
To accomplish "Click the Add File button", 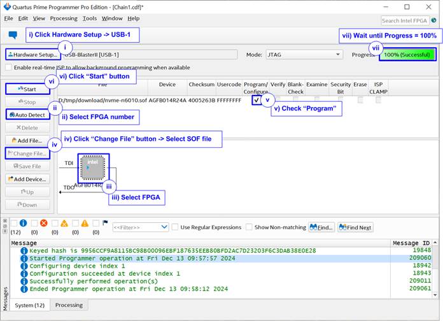I will [27, 141].
